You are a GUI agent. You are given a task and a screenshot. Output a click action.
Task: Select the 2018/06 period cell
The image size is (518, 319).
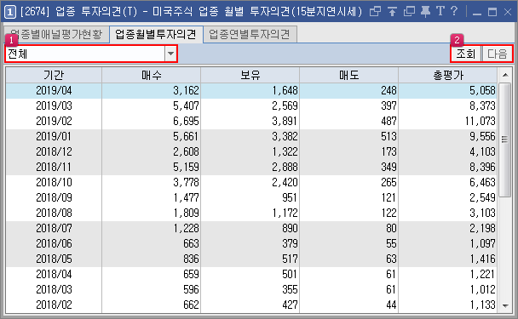coord(54,244)
